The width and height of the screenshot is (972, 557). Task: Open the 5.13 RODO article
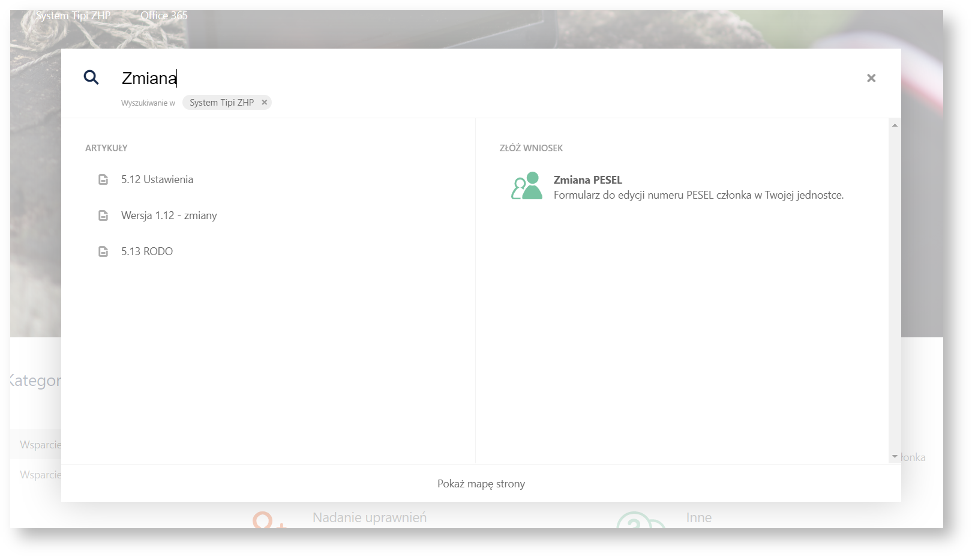[147, 251]
